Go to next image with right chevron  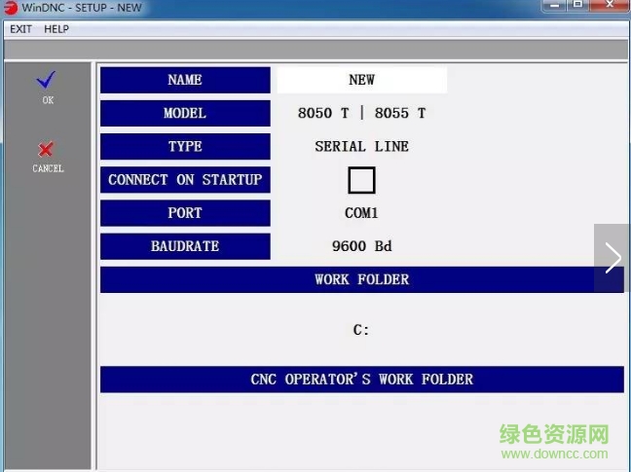pos(612,258)
